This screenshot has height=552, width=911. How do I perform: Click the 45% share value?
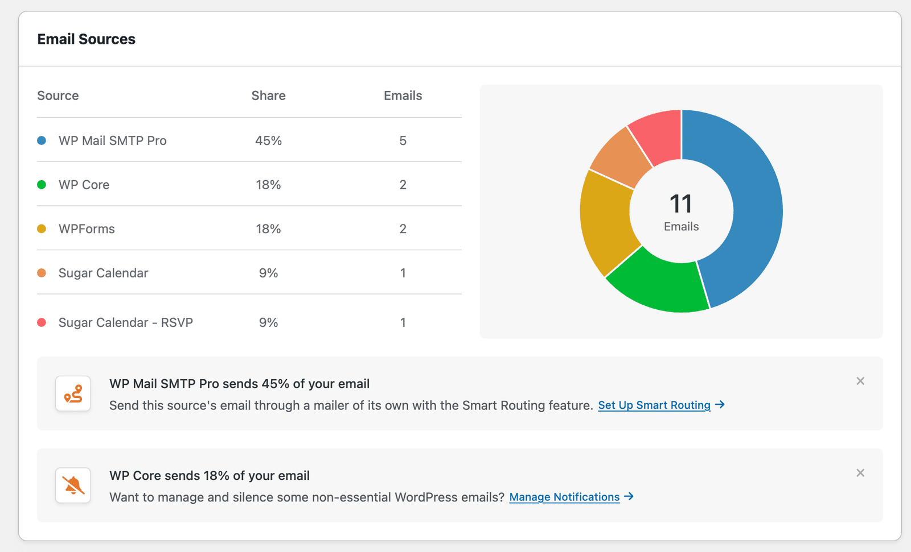point(268,140)
